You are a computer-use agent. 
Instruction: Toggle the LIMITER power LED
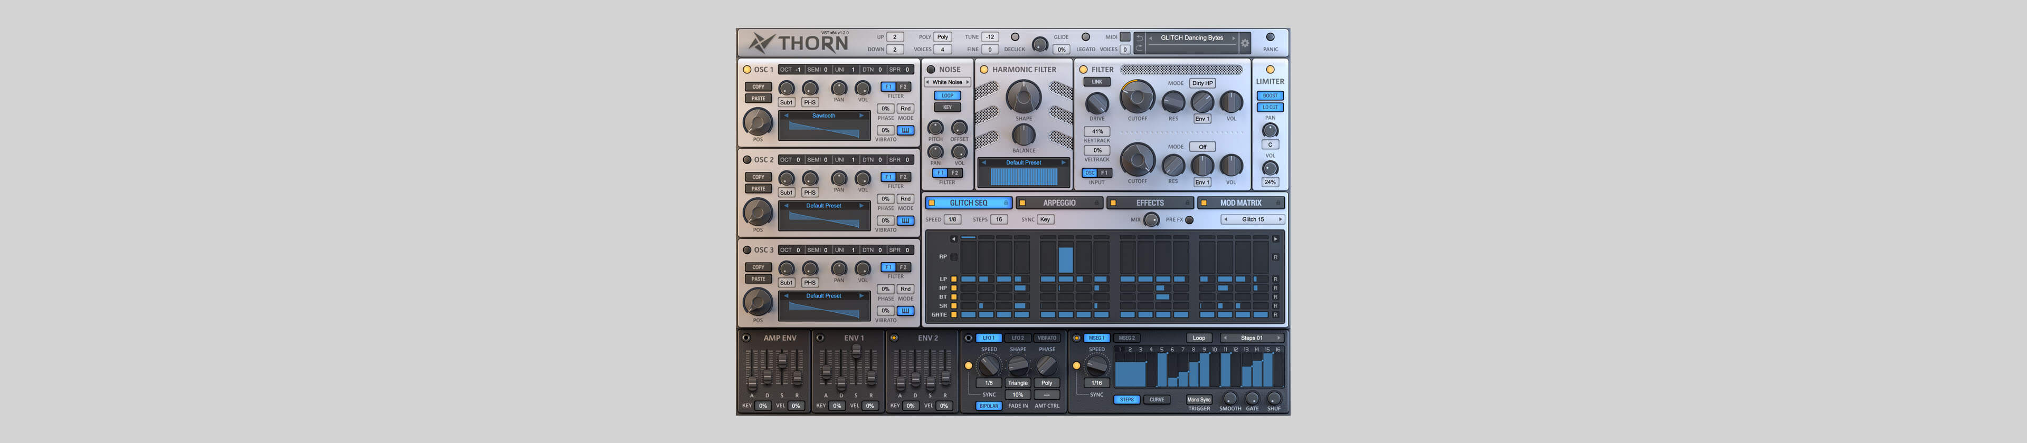click(1270, 70)
